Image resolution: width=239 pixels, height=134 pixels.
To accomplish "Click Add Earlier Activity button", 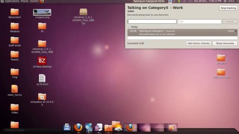I will 199,43.
